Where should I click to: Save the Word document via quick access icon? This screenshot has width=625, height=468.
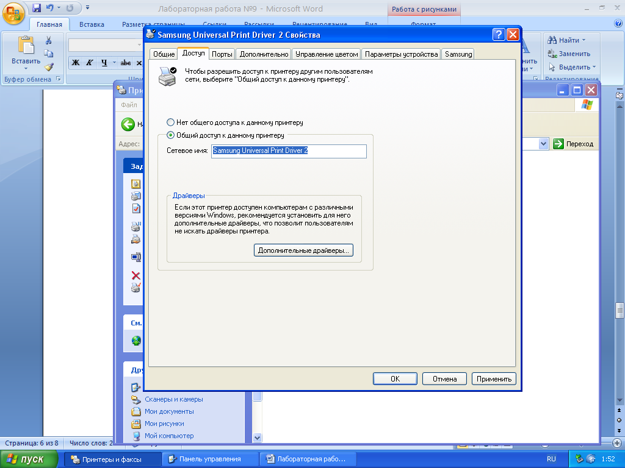[37, 7]
